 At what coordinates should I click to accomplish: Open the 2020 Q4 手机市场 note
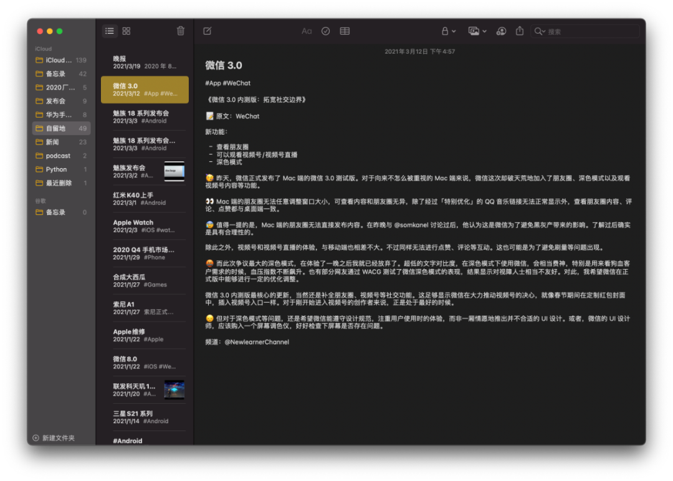pos(145,253)
